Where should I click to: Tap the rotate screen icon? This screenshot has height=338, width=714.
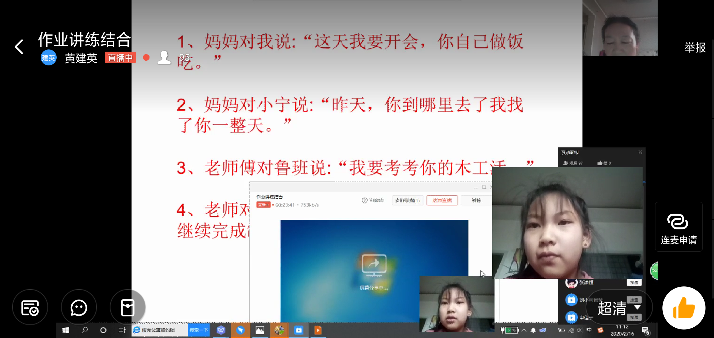[x=127, y=308]
